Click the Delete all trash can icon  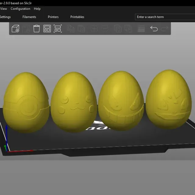(x=37, y=29)
